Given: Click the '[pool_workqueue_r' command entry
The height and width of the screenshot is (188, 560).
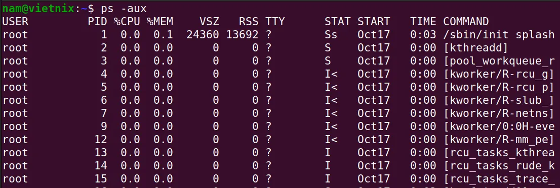Looking at the screenshot, I should point(499,61).
